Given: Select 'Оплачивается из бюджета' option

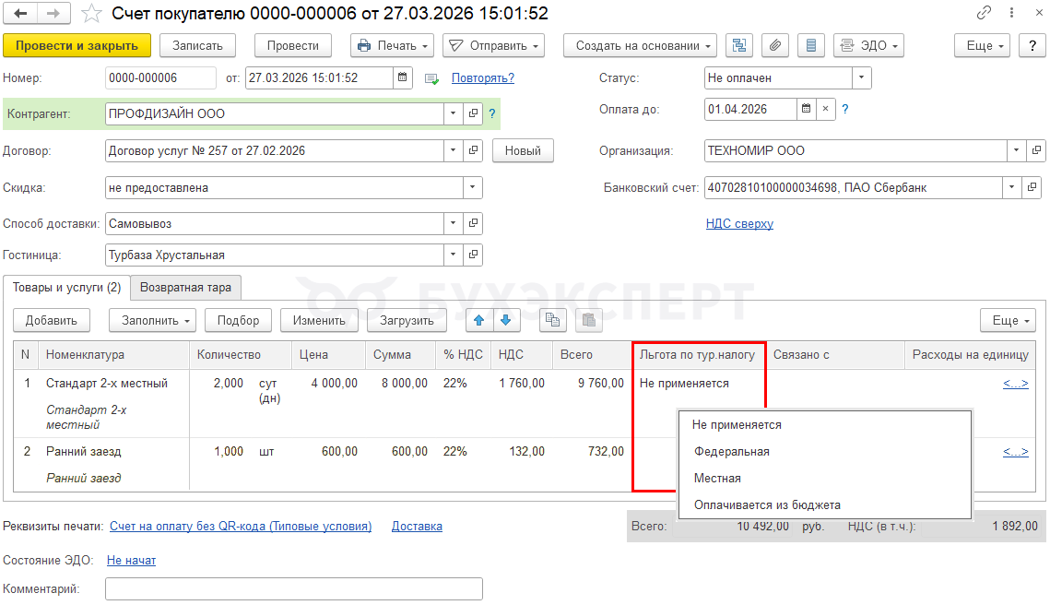Looking at the screenshot, I should click(x=767, y=504).
